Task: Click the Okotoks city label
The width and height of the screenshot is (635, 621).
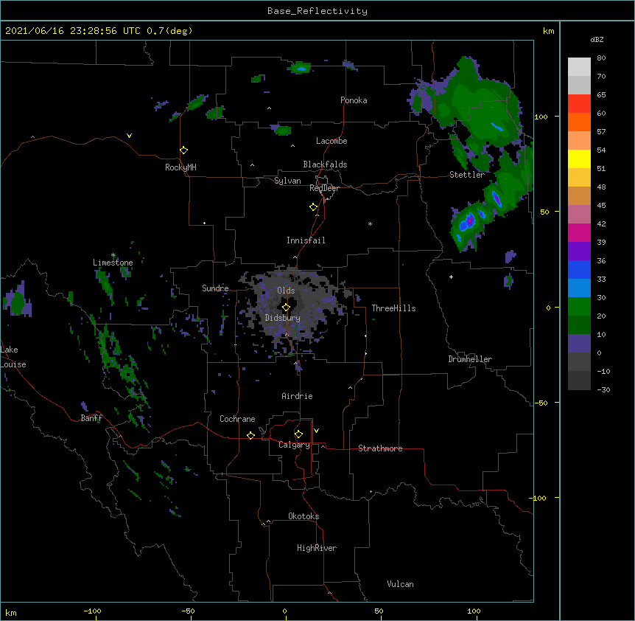Action: click(304, 516)
